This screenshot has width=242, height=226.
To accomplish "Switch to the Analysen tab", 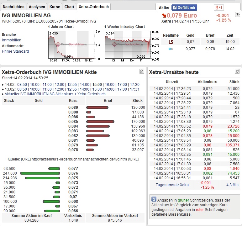I will click(x=37, y=7).
